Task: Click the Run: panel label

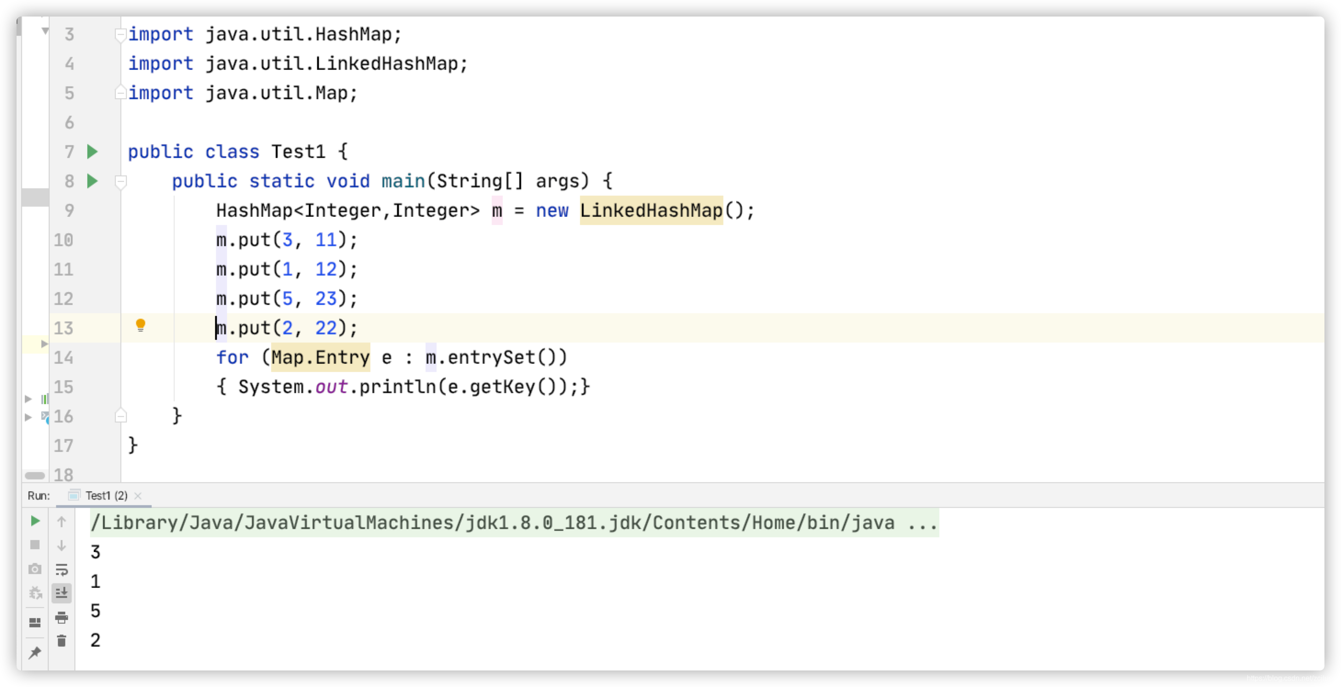Action: pos(39,496)
